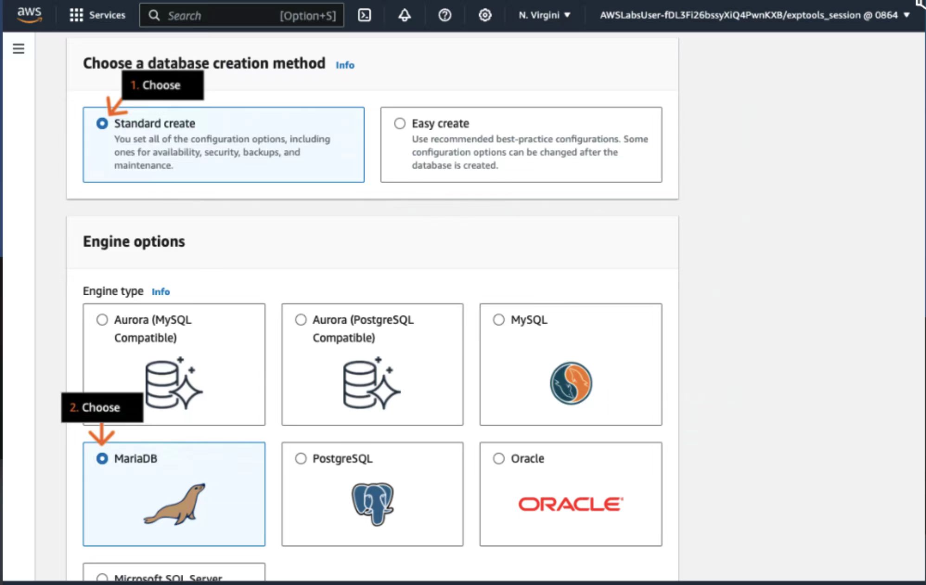
Task: Click the Services menu label
Action: (x=107, y=15)
